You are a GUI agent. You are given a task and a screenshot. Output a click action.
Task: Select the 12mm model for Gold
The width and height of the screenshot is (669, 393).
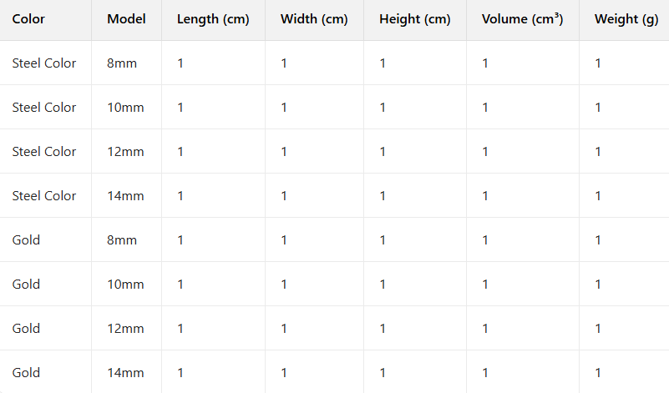pos(125,329)
